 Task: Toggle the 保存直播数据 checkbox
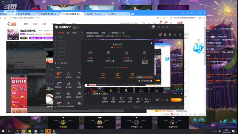pyautogui.click(x=139, y=81)
